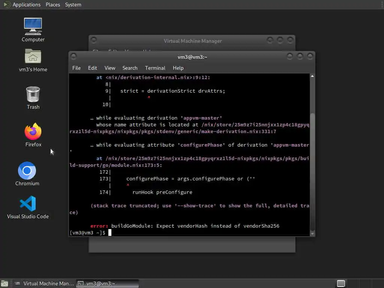Click 'strict = derivationStrict drvAttrs;' line
384x288 pixels.
pos(172,91)
